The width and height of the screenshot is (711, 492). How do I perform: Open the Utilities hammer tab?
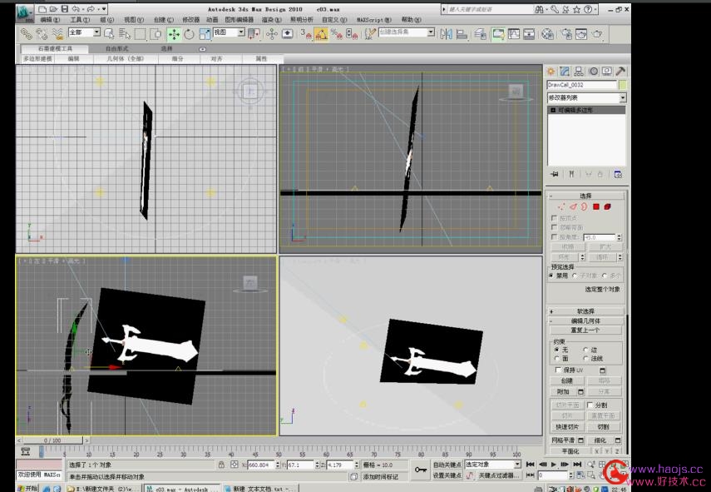(620, 72)
